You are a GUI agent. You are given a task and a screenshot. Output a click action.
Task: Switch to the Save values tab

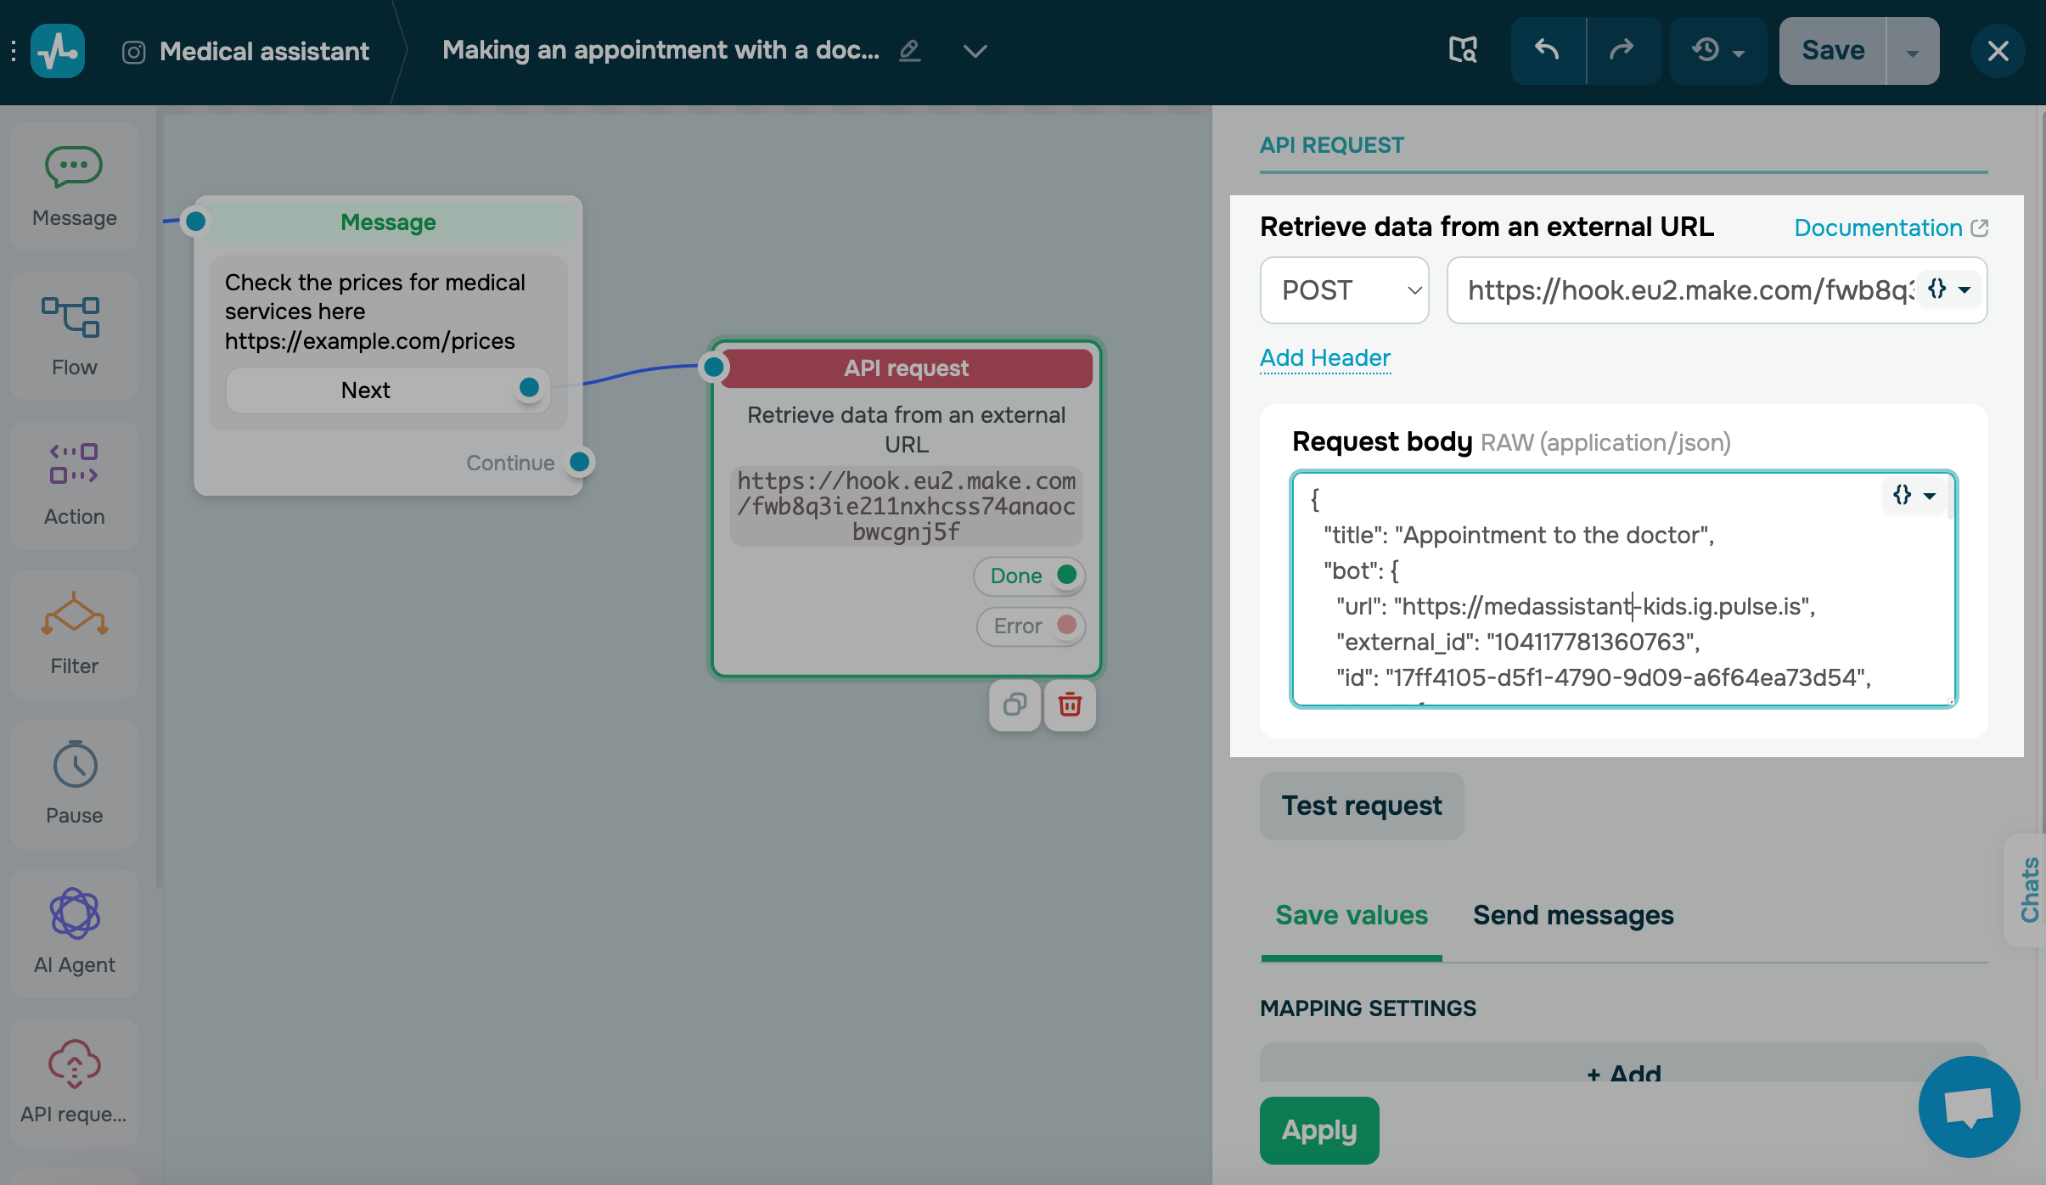click(1352, 915)
